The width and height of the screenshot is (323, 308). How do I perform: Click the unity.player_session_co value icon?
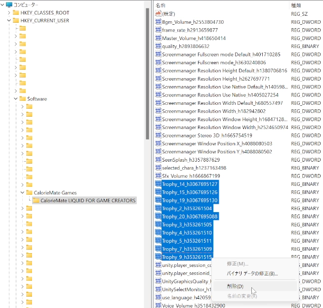pyautogui.click(x=158, y=265)
